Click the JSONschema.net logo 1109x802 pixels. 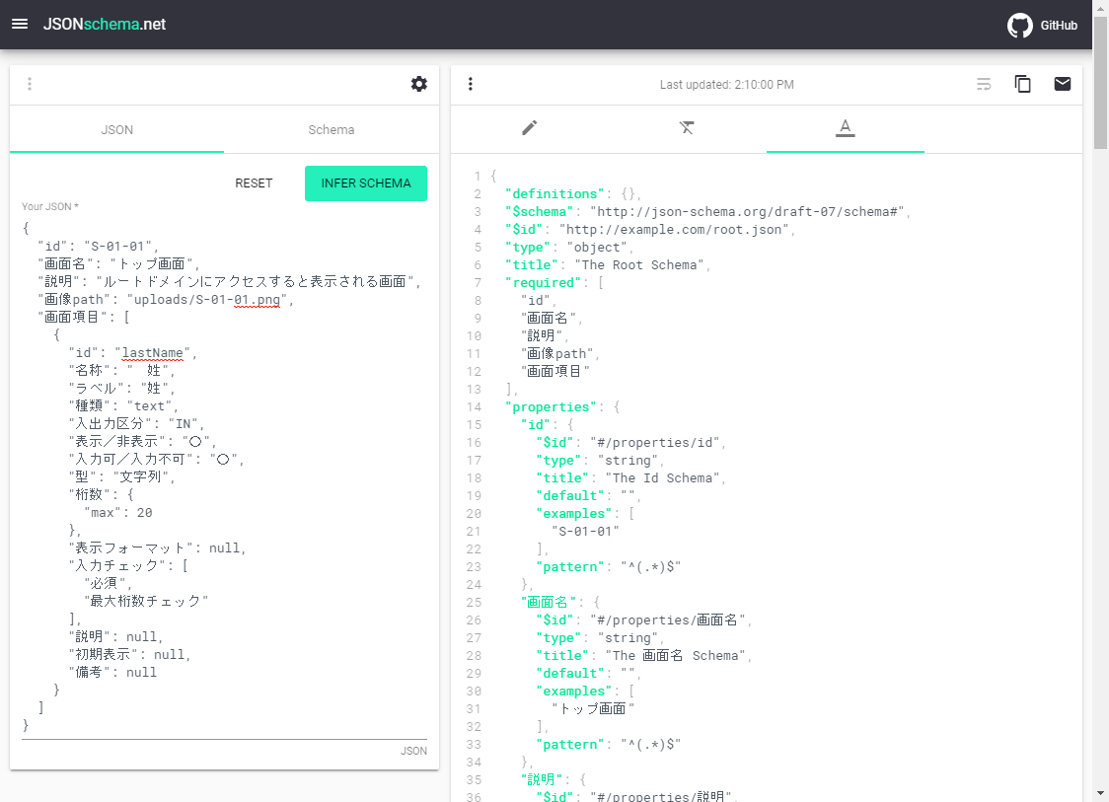(x=104, y=25)
